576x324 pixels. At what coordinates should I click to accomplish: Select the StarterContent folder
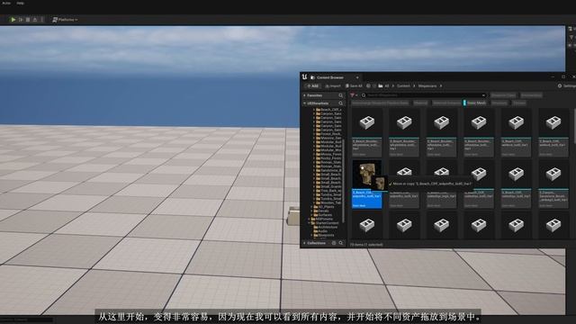325,223
